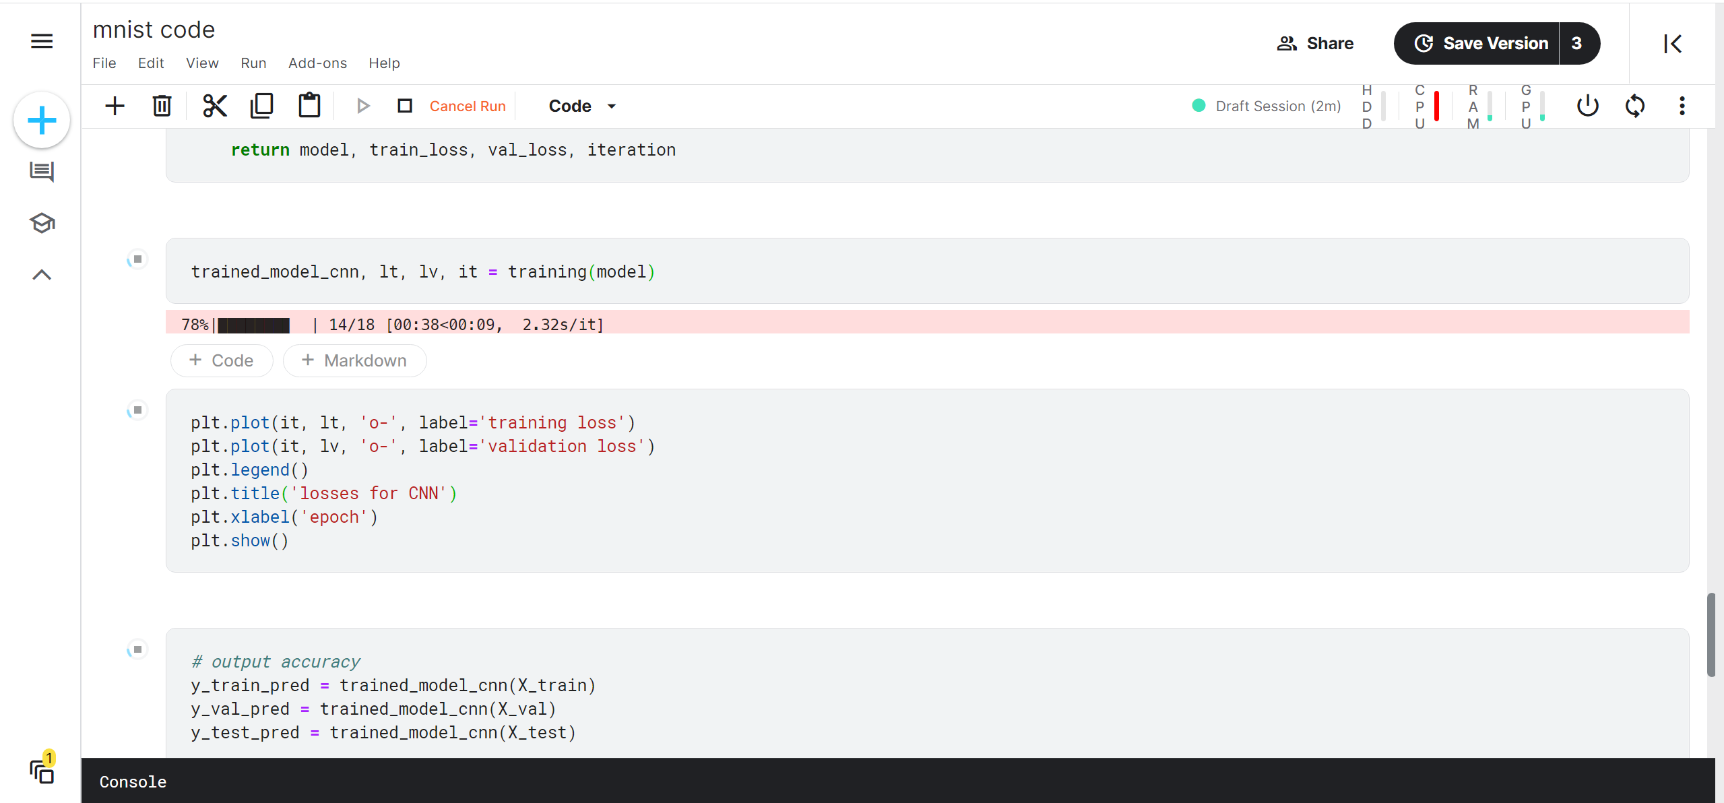Cancel the running execution
1724x803 pixels.
coord(468,106)
